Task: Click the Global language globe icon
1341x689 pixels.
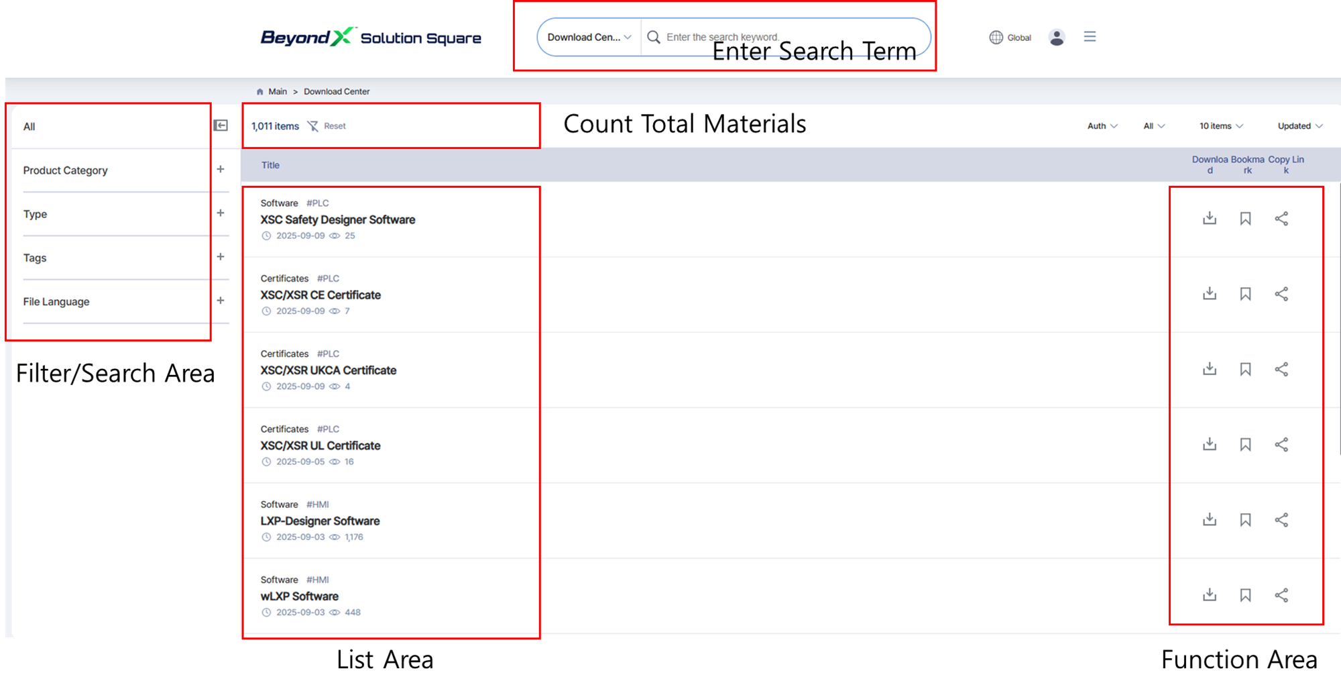Action: tap(996, 38)
